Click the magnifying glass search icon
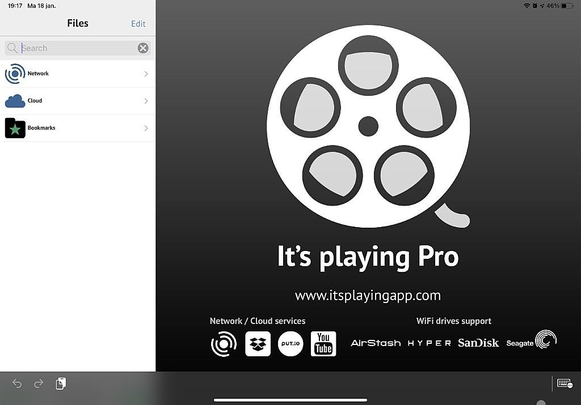The width and height of the screenshot is (581, 405). (x=12, y=48)
